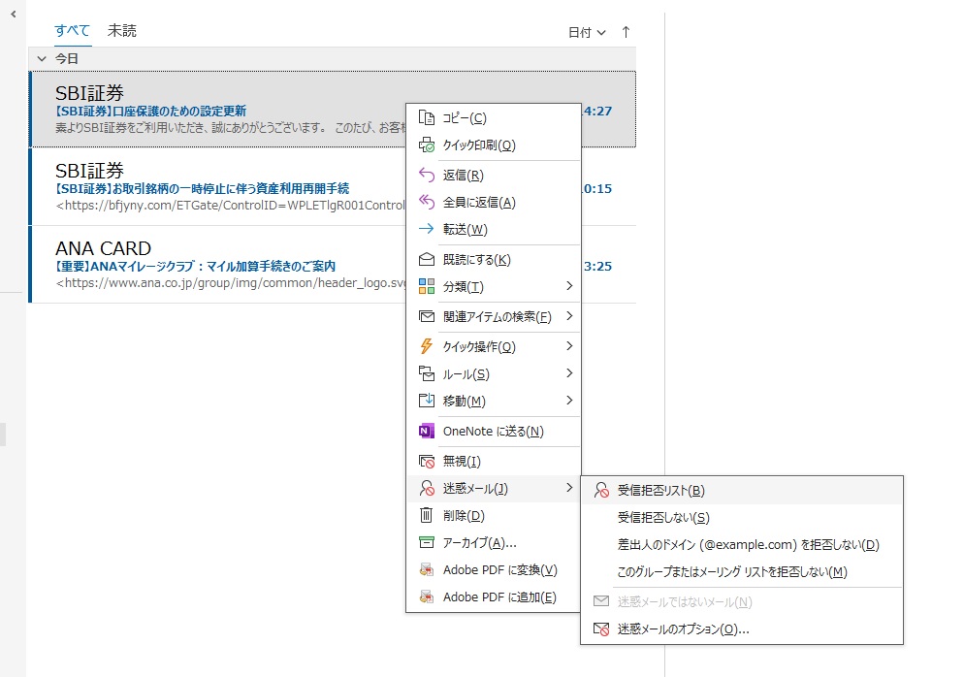Choose このグループまたはメーリングリストを拒否しない(M)

(x=742, y=571)
